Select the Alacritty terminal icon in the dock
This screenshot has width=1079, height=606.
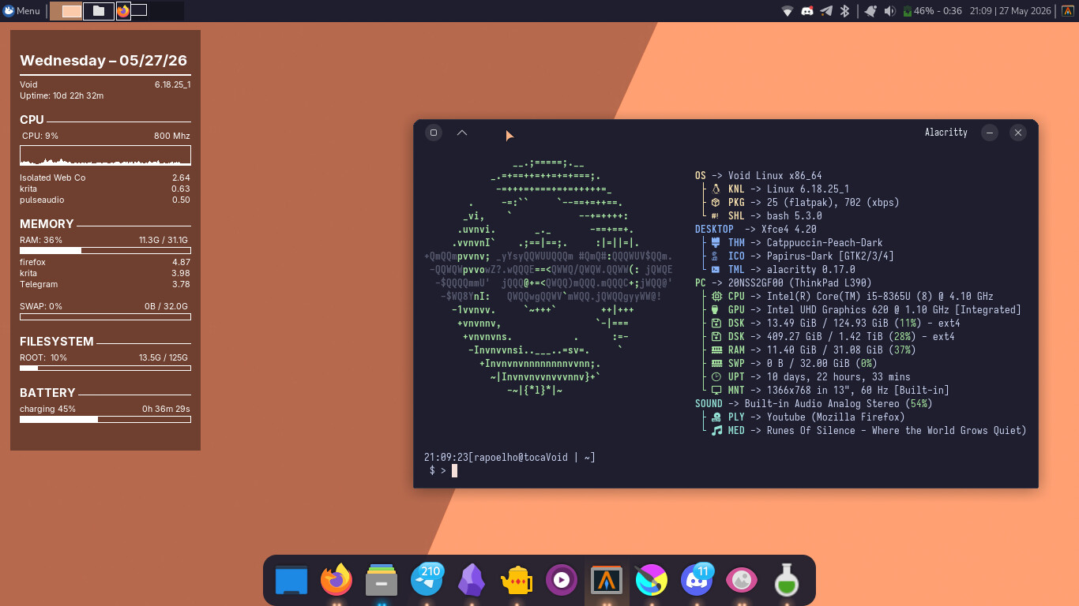pyautogui.click(x=607, y=581)
